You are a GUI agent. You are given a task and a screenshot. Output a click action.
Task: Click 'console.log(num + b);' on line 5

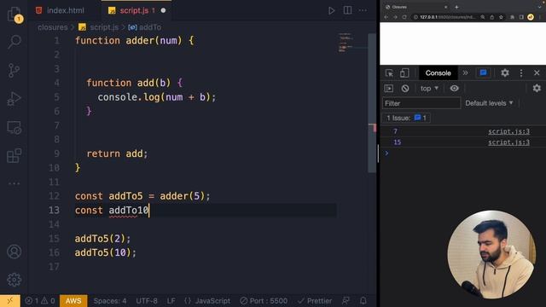(x=157, y=97)
